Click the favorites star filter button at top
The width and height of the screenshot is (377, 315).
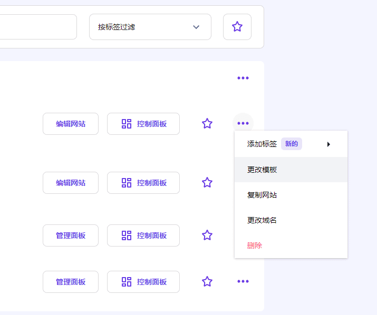pyautogui.click(x=237, y=27)
